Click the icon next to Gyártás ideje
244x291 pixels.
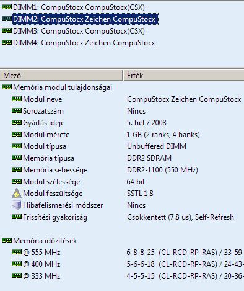point(17,122)
